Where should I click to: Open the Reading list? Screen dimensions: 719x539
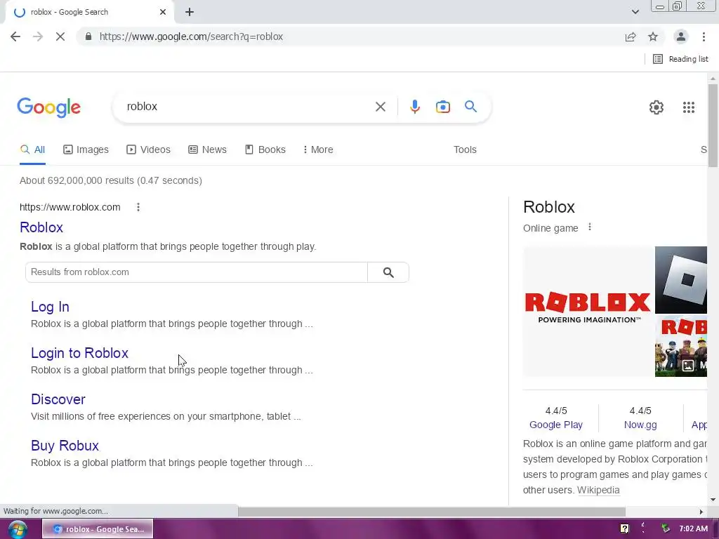[680, 59]
